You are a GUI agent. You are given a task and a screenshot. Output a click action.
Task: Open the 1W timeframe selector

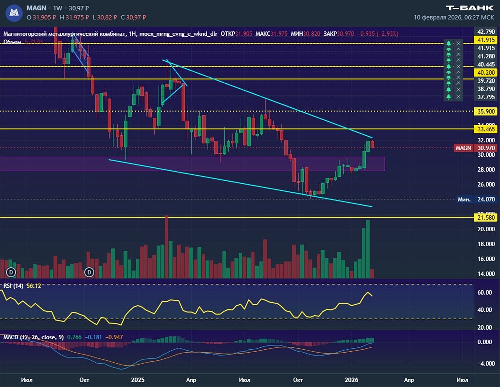click(57, 8)
